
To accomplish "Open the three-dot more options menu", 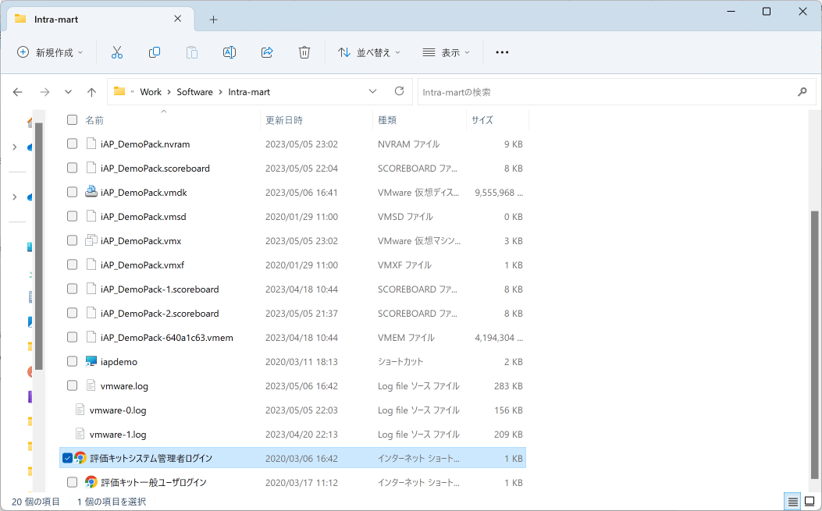I will tap(502, 52).
